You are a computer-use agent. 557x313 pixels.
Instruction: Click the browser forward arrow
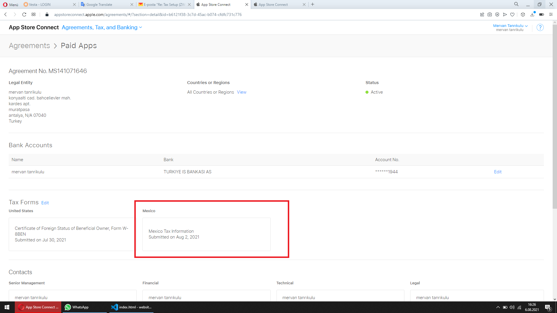(15, 14)
